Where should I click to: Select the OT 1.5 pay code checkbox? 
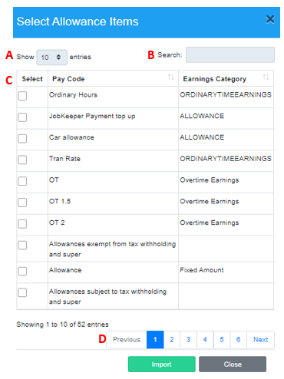click(x=22, y=203)
